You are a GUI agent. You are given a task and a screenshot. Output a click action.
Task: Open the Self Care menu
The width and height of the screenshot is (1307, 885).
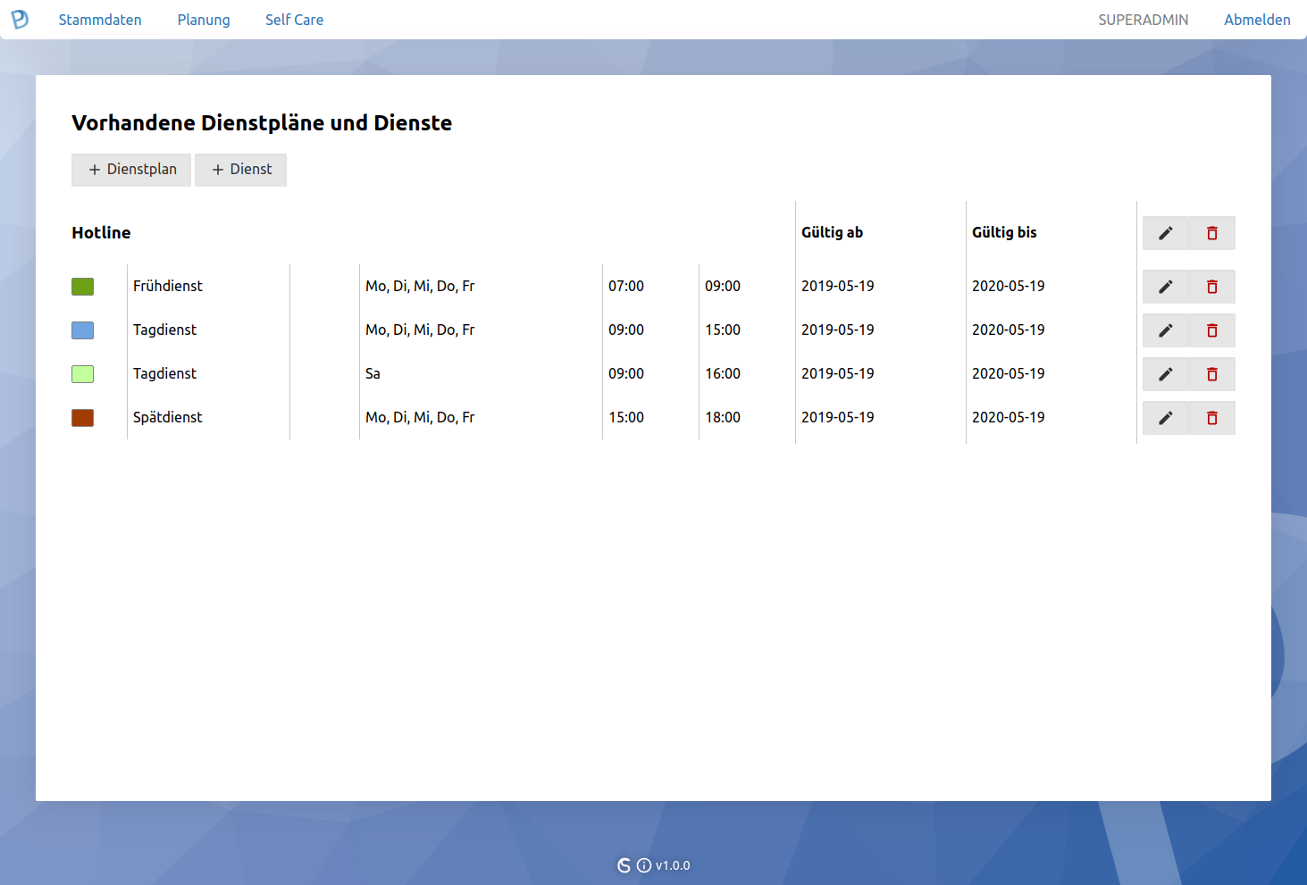click(294, 20)
